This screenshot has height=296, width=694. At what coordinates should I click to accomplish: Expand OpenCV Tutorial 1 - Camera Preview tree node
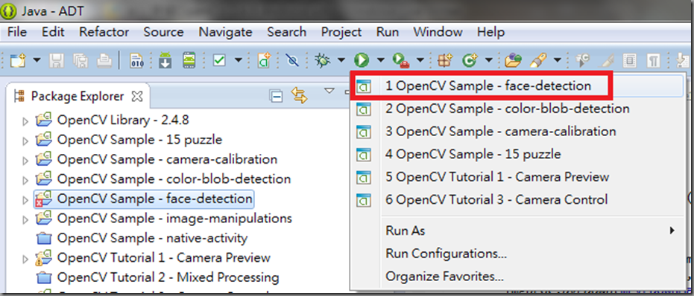pyautogui.click(x=25, y=260)
